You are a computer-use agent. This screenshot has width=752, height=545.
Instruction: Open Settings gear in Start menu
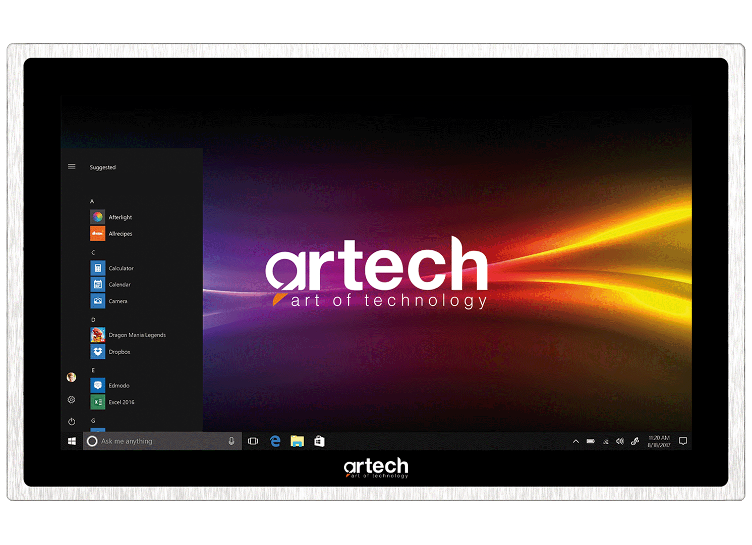click(72, 400)
